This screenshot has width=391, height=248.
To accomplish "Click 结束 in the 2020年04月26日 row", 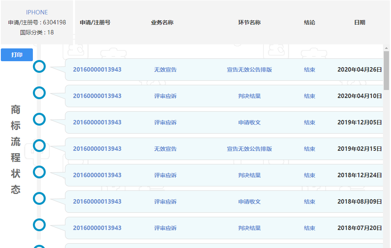I will 310,70.
